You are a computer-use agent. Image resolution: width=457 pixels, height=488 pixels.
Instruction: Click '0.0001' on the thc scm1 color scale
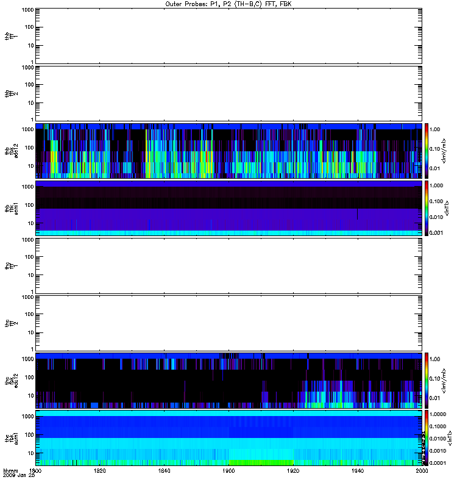coord(438,463)
